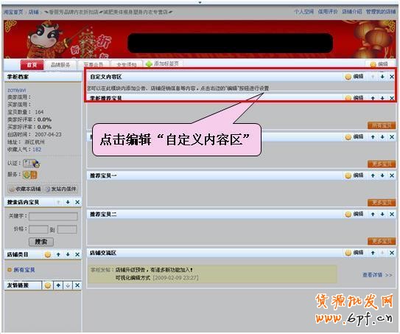
Task: Focus the 关键字 input field
Action: click(53, 216)
